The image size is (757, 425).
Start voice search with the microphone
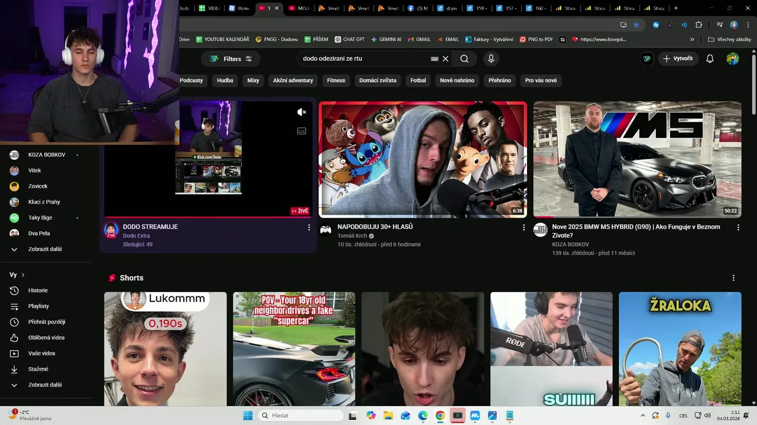coord(491,59)
